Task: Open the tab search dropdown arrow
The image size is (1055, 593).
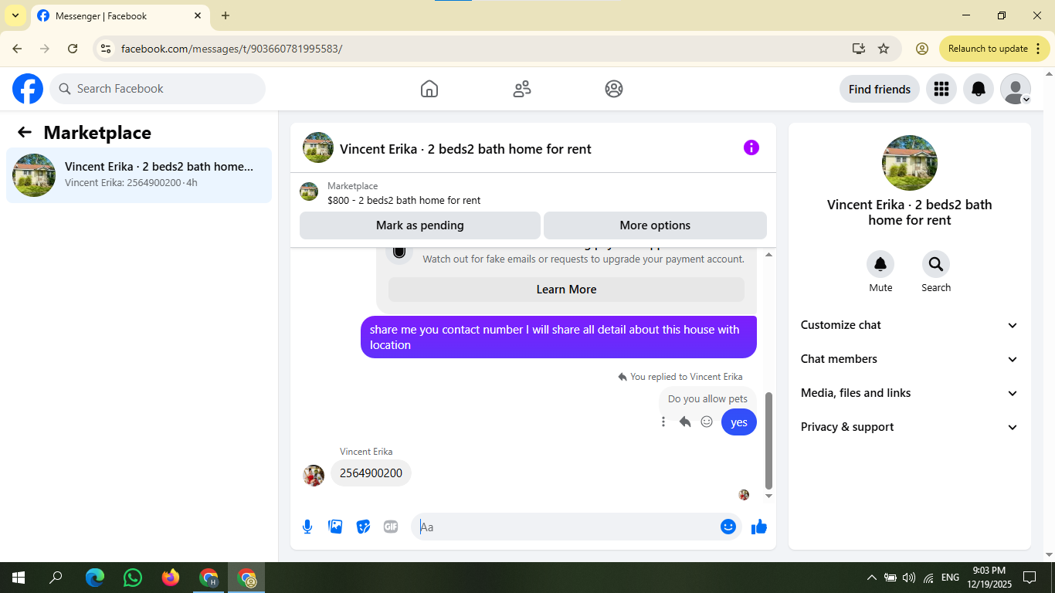Action: tap(15, 15)
